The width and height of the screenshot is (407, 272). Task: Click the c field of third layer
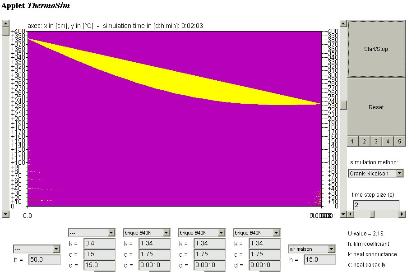tap(209, 254)
